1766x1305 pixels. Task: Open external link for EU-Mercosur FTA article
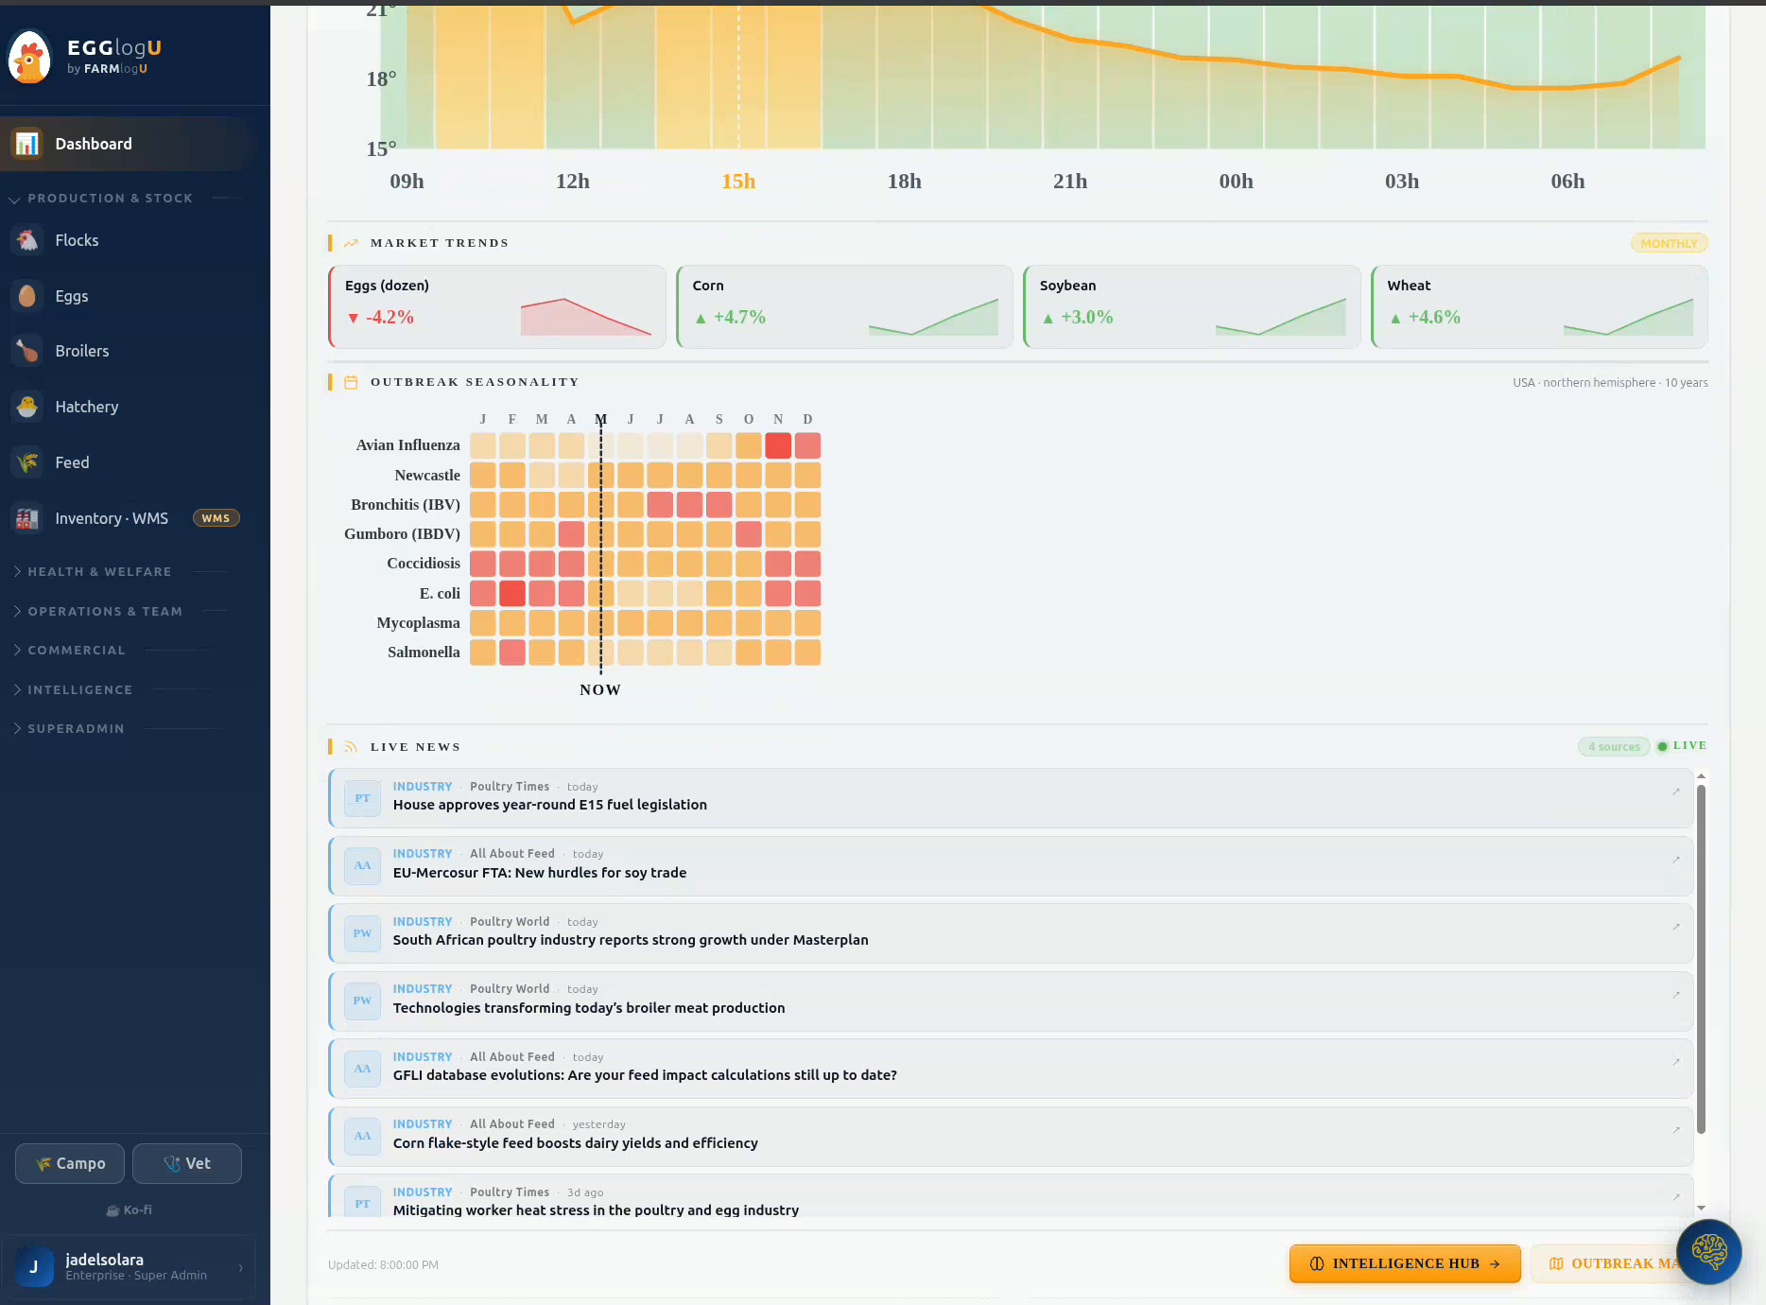pyautogui.click(x=1676, y=860)
